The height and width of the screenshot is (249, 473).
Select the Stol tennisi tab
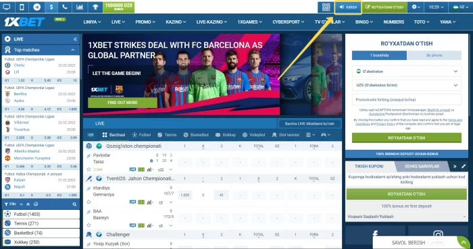285,135
